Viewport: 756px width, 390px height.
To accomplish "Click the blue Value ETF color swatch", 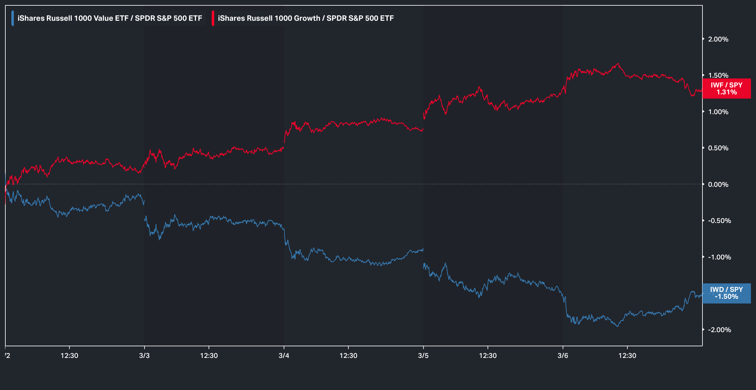I will [x=13, y=18].
